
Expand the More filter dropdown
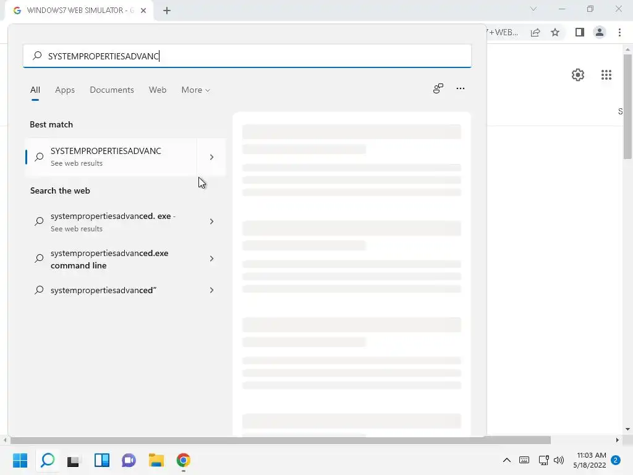pyautogui.click(x=196, y=90)
